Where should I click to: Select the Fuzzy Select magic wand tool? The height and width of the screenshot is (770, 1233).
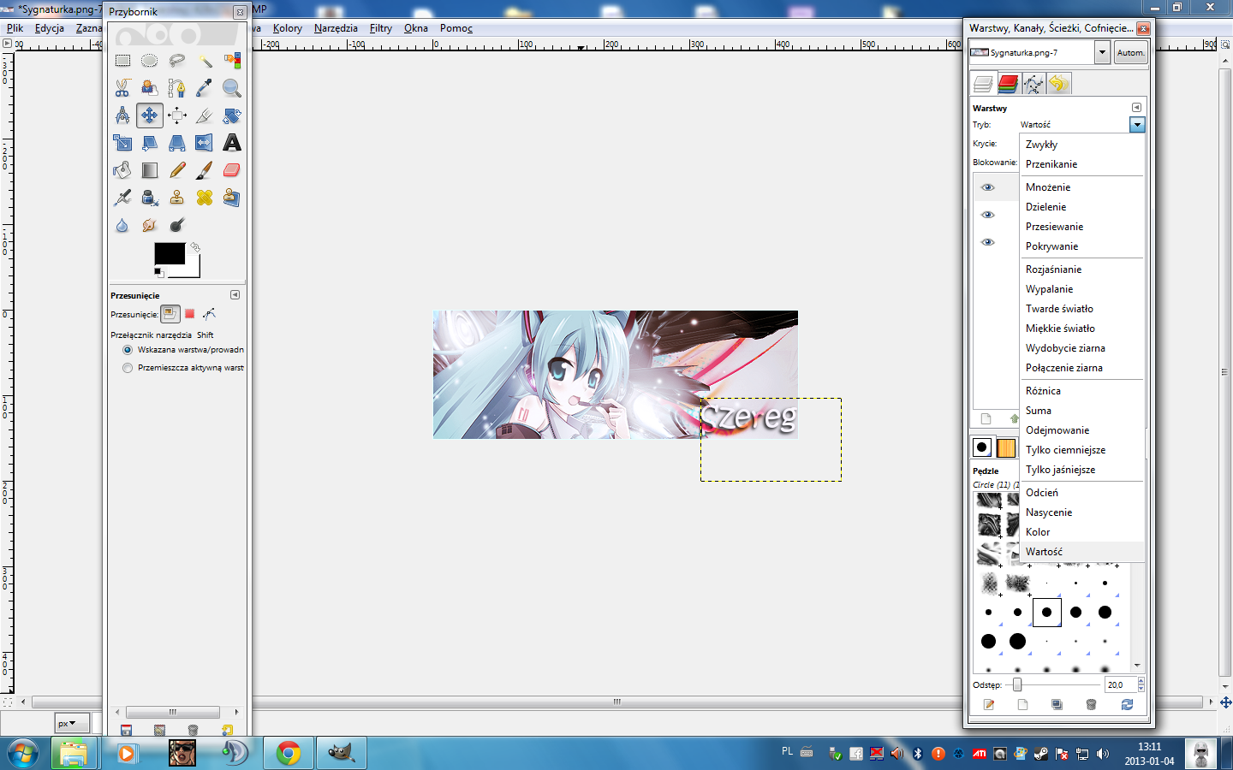(x=205, y=61)
